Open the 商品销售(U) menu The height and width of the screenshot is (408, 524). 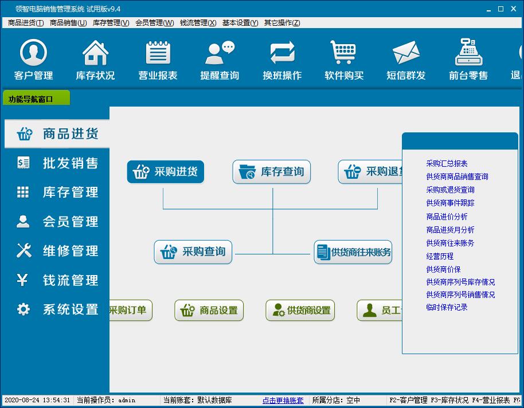[x=68, y=23]
